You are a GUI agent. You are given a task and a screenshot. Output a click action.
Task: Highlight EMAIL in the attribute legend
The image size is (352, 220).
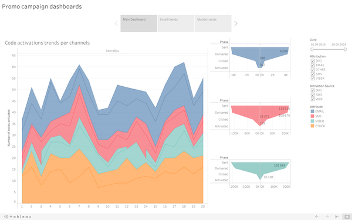(317, 111)
